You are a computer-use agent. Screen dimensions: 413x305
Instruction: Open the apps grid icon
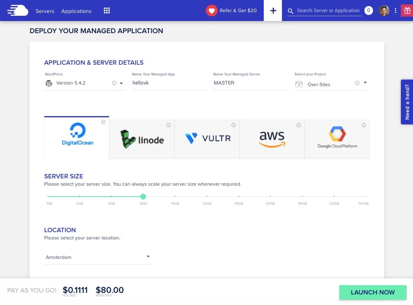(x=107, y=11)
